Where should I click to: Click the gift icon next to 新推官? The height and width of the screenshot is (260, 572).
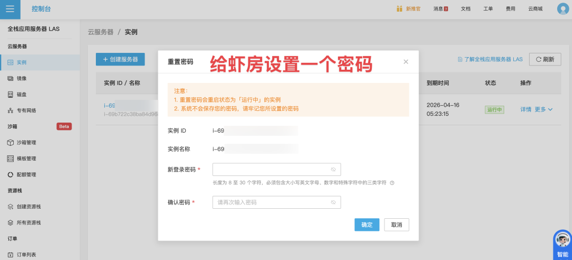[x=400, y=9]
